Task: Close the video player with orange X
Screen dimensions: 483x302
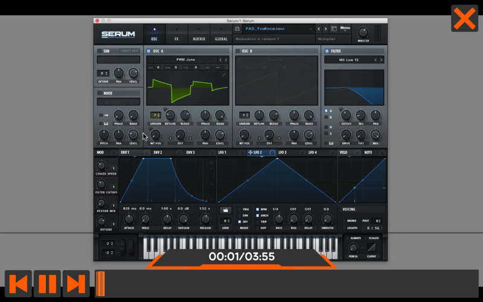Action: [464, 18]
